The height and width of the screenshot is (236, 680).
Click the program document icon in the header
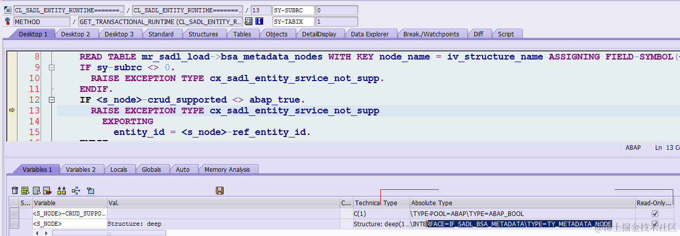coord(8,10)
